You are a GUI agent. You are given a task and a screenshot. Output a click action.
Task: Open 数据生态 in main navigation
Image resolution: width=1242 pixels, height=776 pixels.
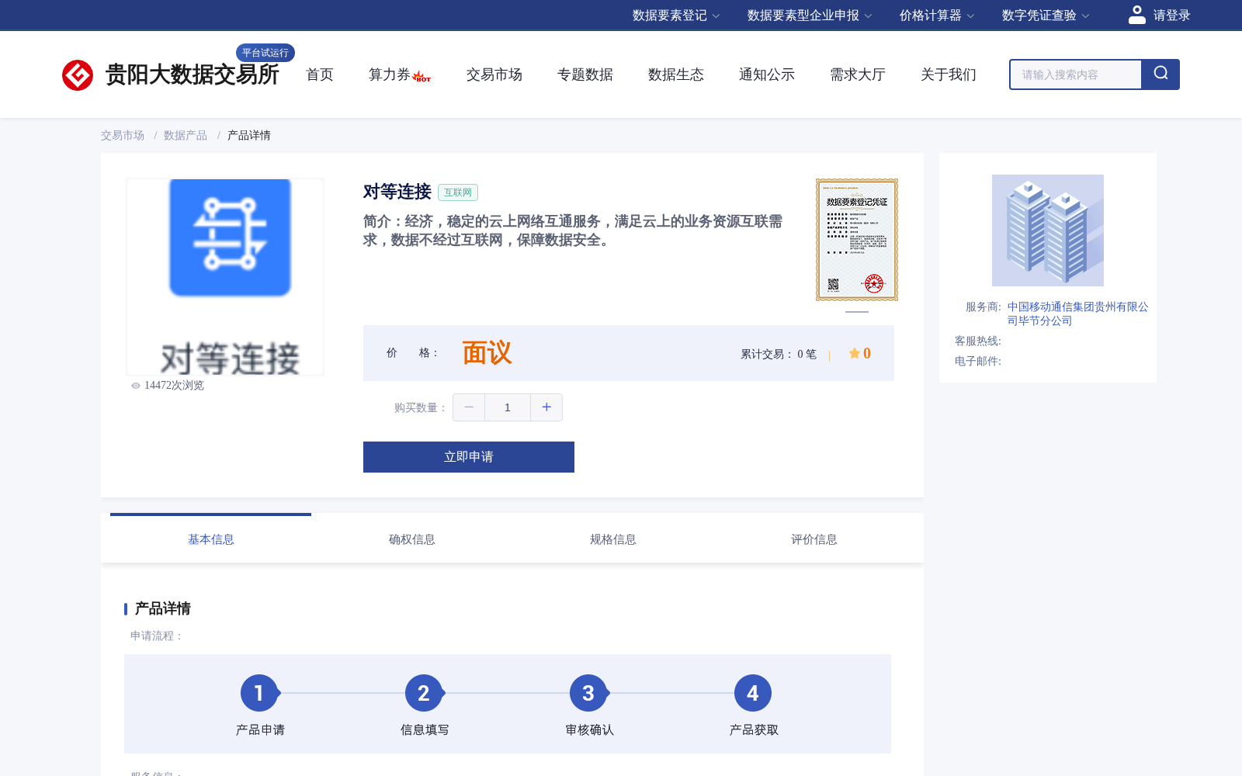[x=676, y=74]
